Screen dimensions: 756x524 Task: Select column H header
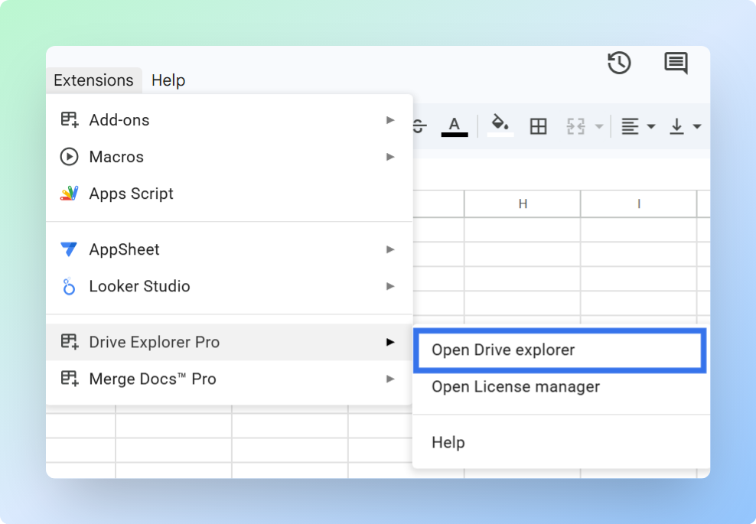[522, 203]
